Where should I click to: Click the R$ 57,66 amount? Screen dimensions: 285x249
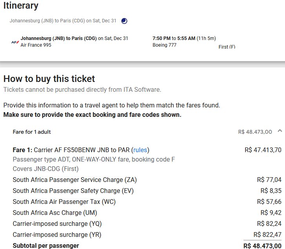pyautogui.click(x=269, y=202)
